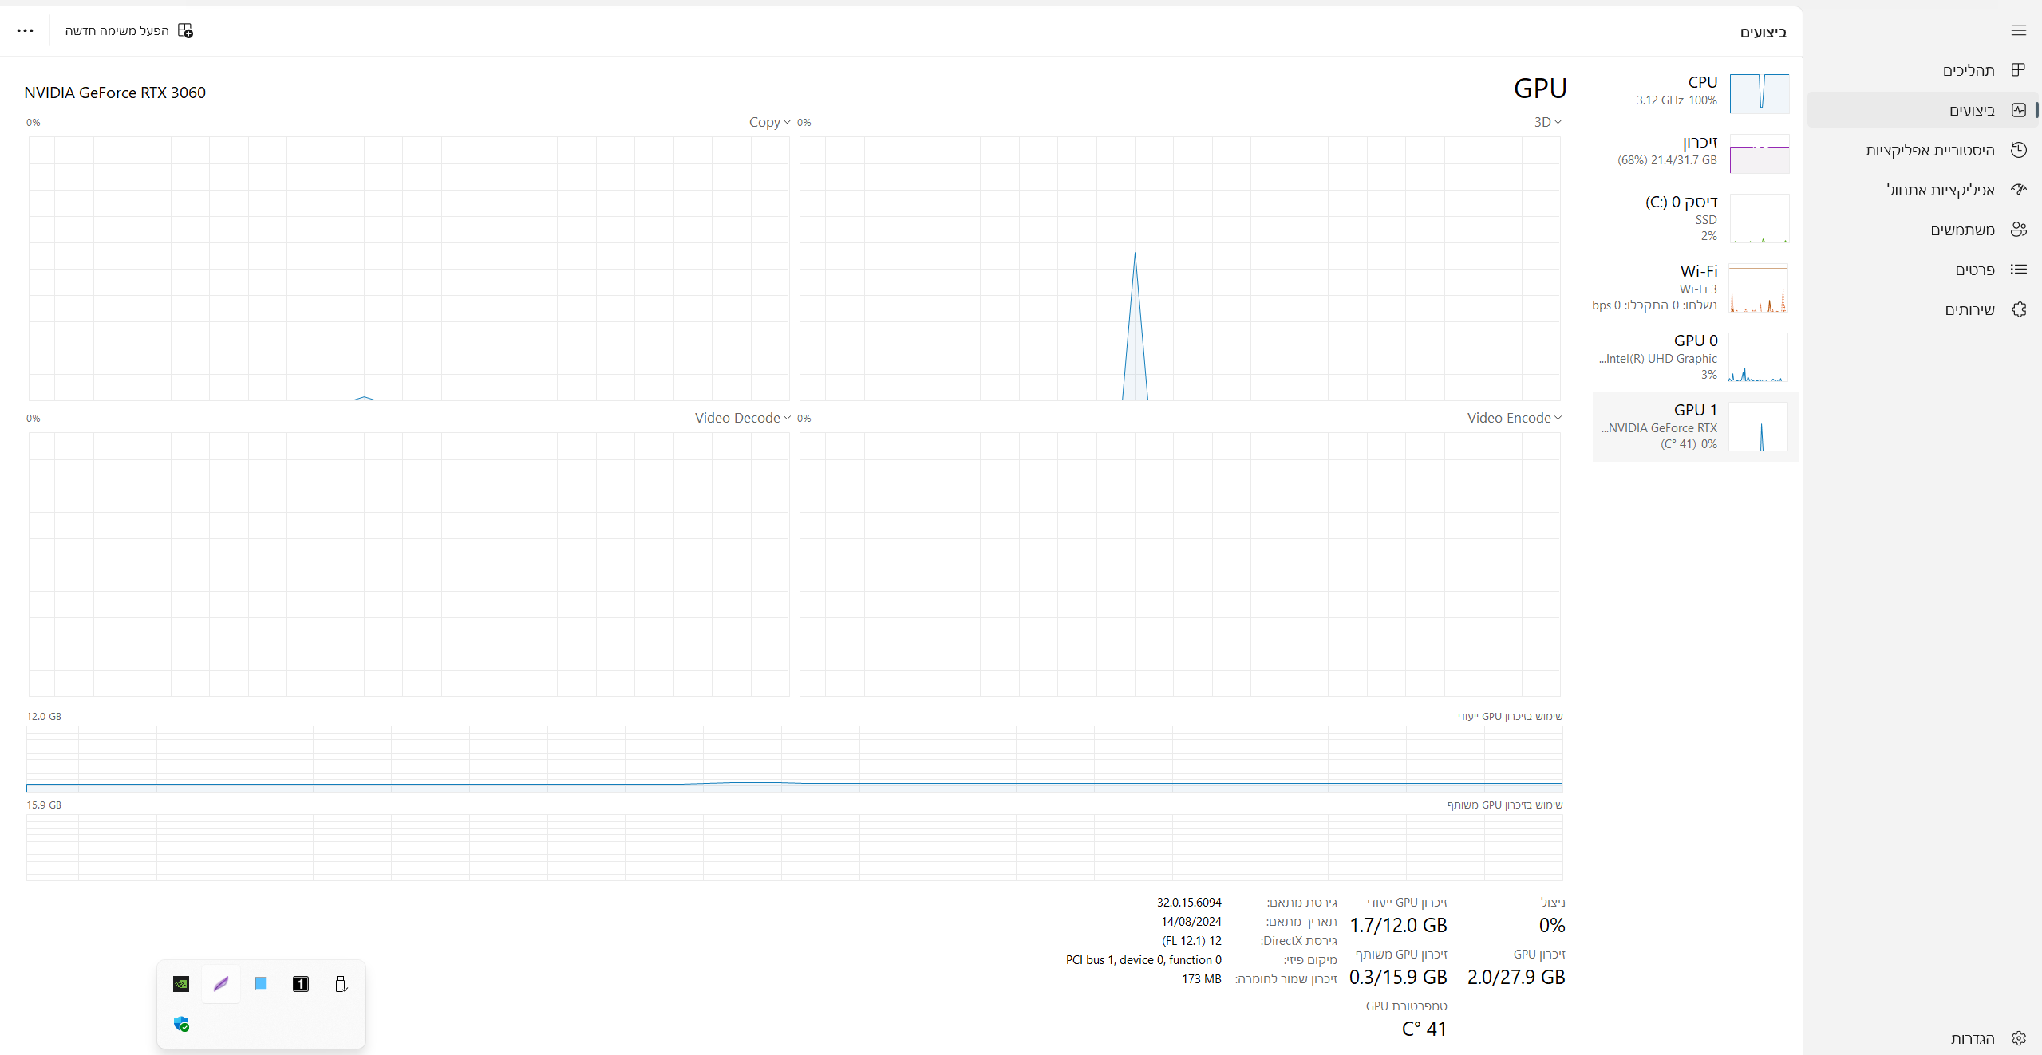Click the Video Encode usage graph

pyautogui.click(x=1179, y=565)
